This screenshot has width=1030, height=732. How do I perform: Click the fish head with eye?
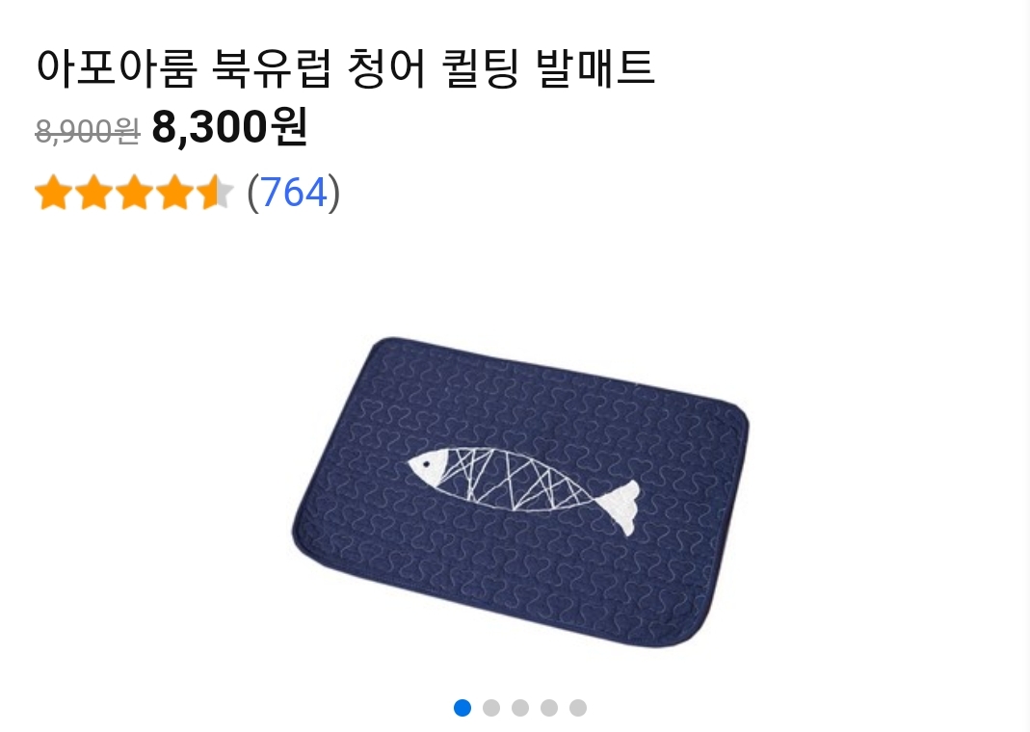click(427, 468)
